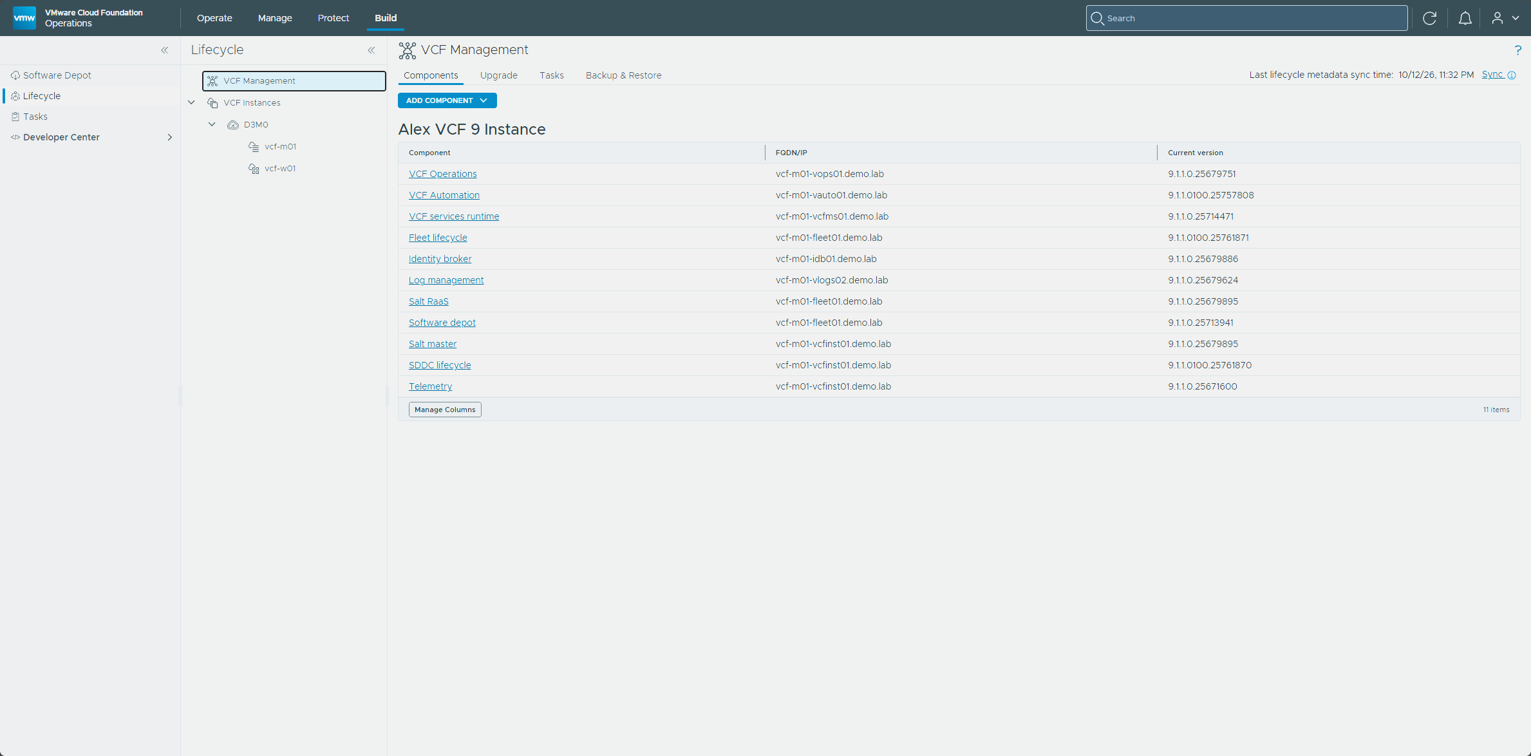Click the Software Depot sidebar icon
The image size is (1531, 756).
click(x=15, y=75)
